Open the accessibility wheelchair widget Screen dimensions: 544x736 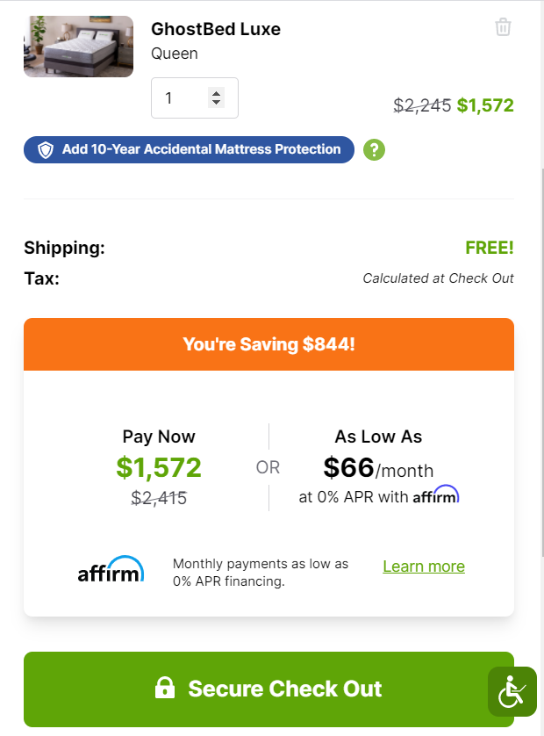512,692
